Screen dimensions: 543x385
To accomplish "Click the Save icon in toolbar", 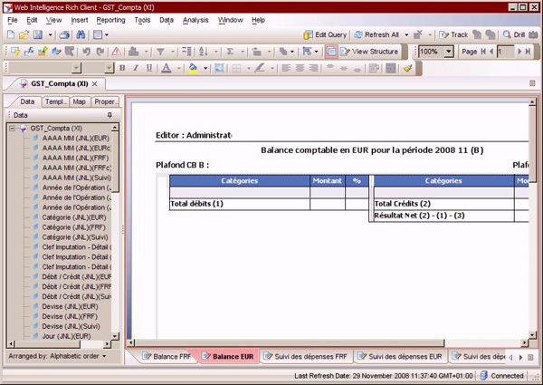I will pos(39,34).
